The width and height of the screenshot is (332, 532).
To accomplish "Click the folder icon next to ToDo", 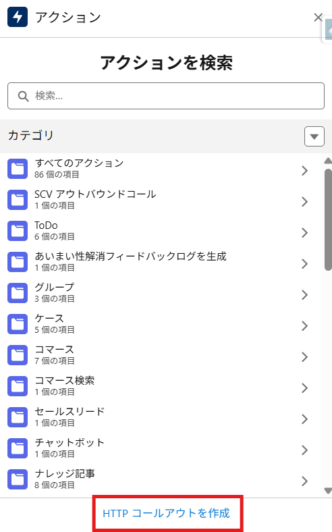I will pos(18,231).
